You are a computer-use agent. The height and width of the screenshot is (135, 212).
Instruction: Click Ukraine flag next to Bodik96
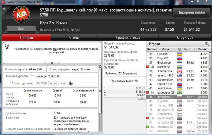click(180, 54)
